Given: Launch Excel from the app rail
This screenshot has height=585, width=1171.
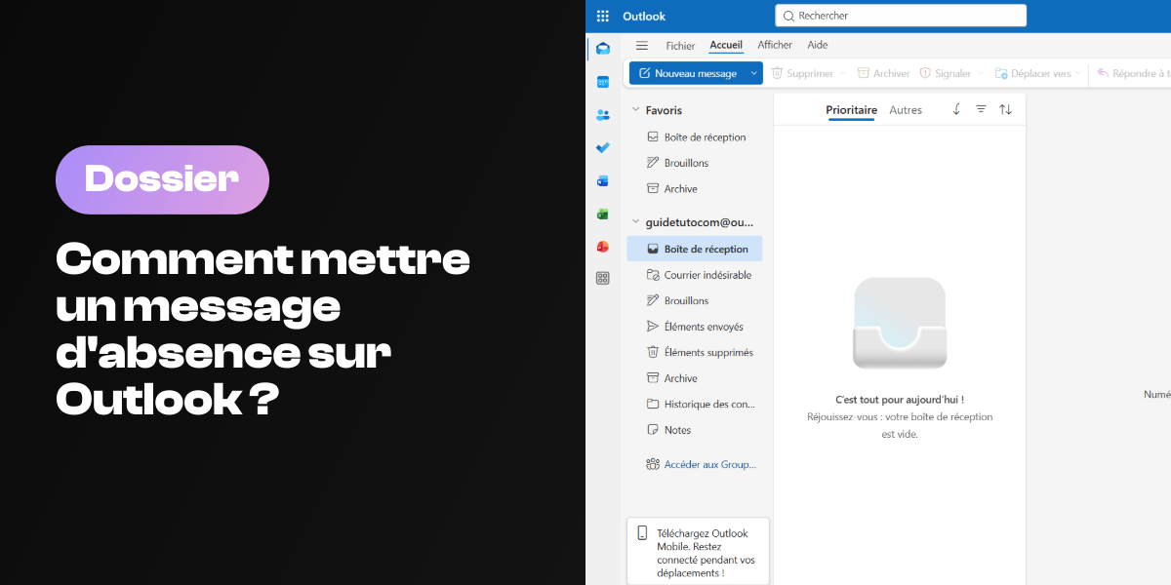Looking at the screenshot, I should pyautogui.click(x=603, y=214).
